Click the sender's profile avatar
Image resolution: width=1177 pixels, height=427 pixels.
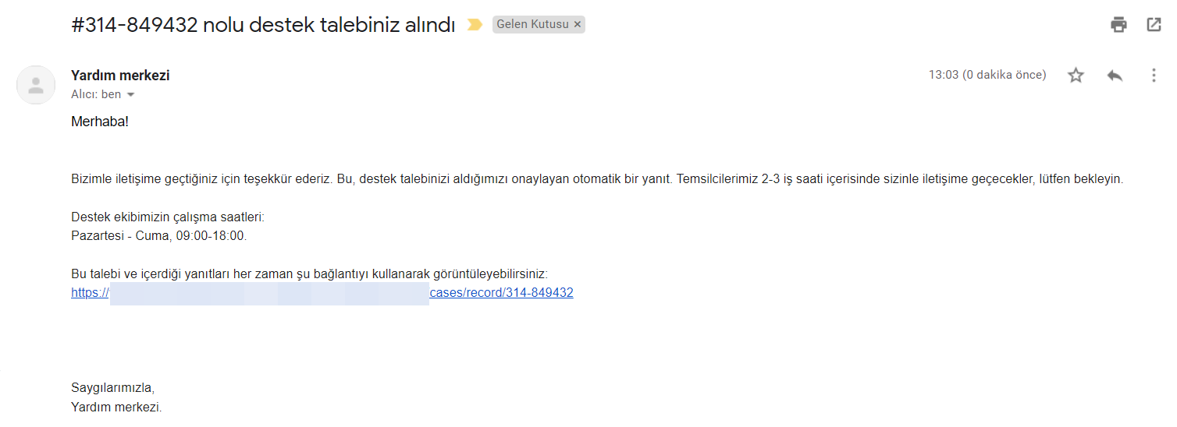(36, 85)
